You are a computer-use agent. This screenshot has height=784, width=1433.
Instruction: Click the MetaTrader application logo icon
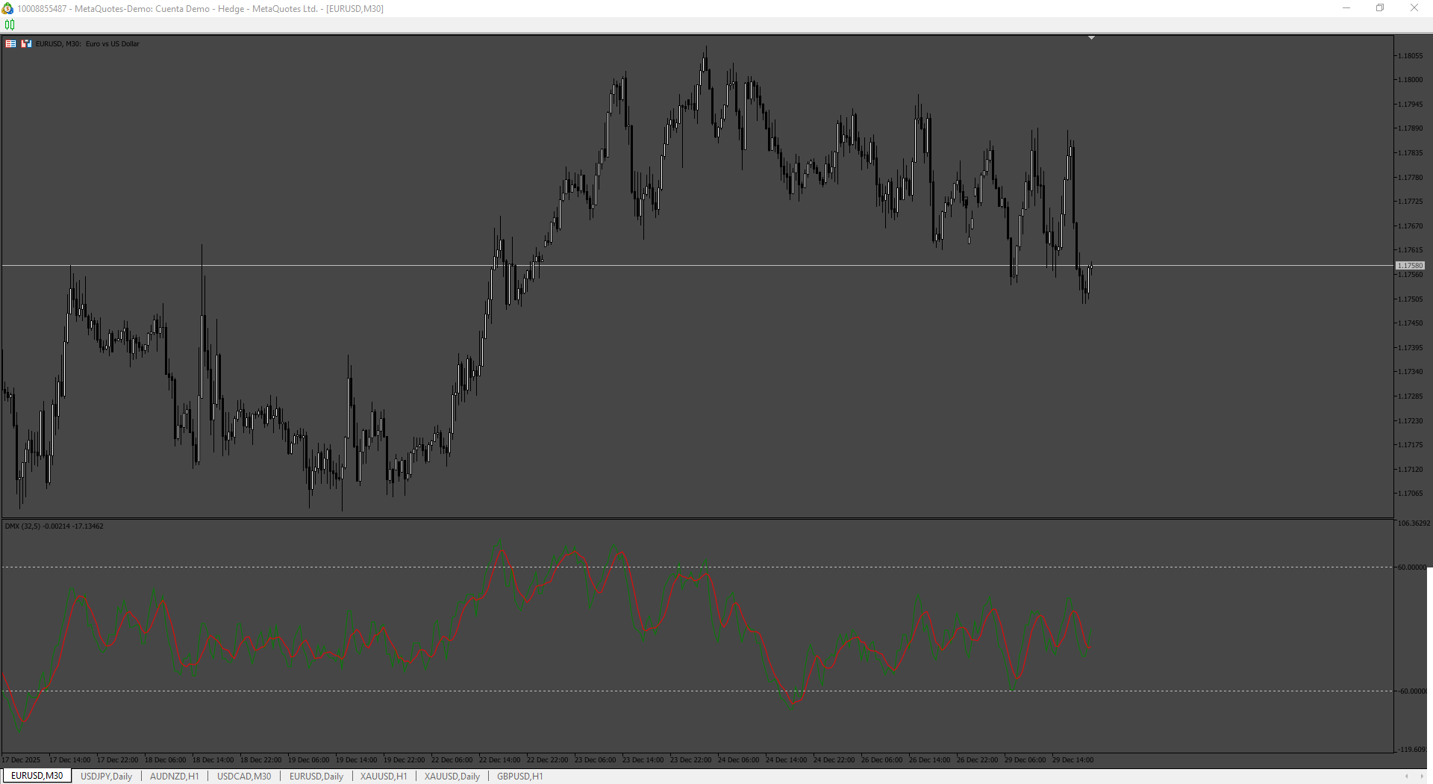[7, 8]
